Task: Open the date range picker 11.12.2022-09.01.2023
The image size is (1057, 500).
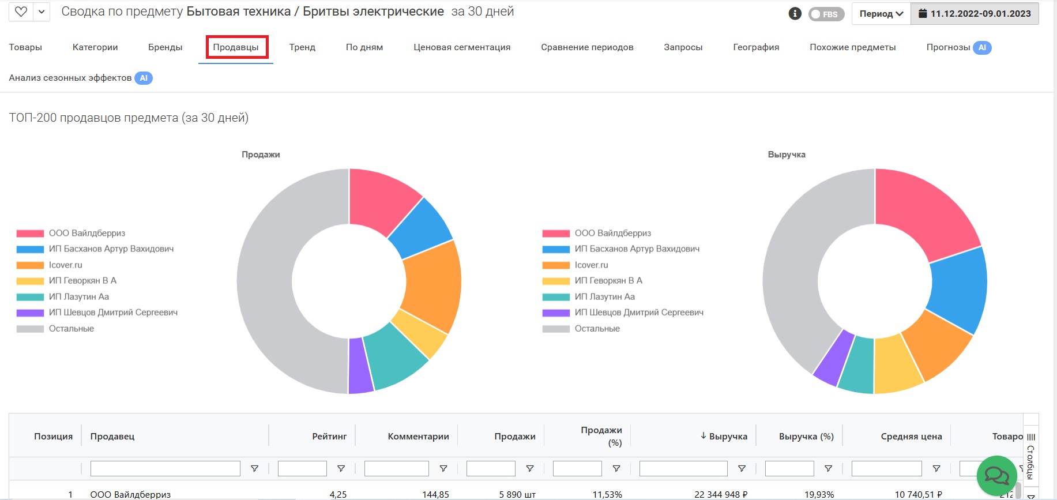Action: pos(975,14)
